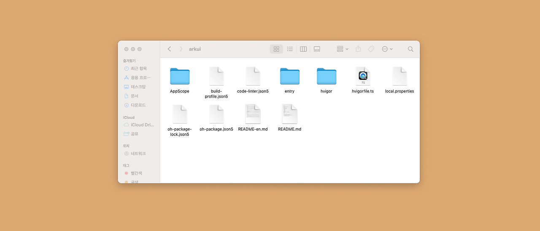Select the AppScope folder
This screenshot has width=540, height=231.
(x=180, y=76)
